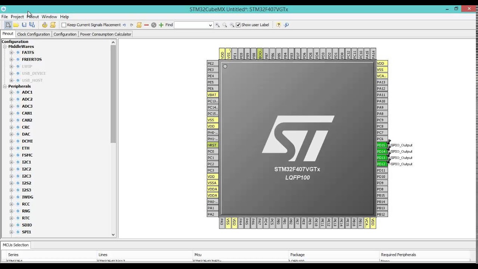This screenshot has height=269, width=478.
Task: Switch to the Clock Configuration tab
Action: coord(33,34)
